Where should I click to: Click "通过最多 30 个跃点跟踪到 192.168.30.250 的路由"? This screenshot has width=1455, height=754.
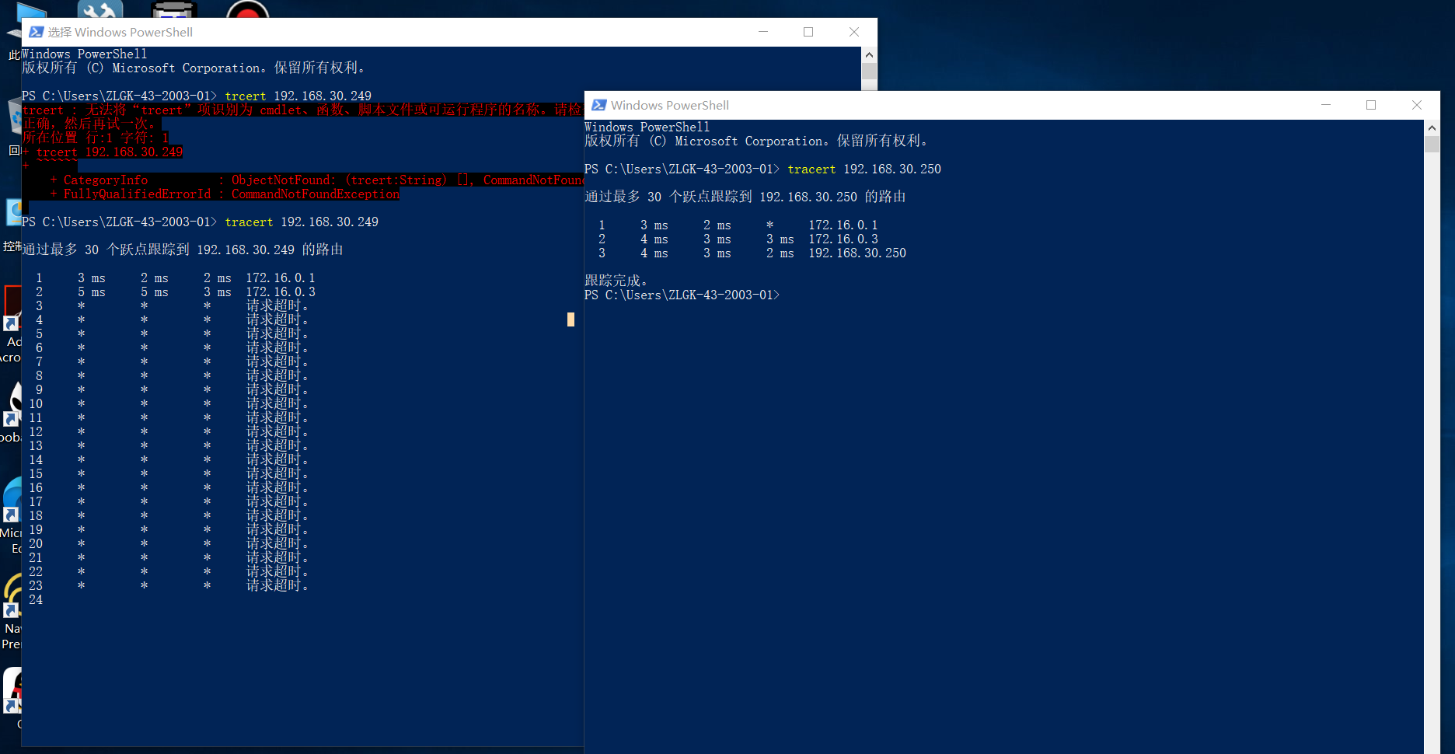click(745, 197)
